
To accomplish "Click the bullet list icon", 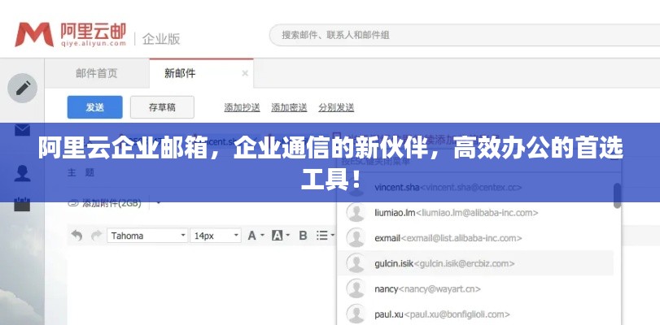I will point(322,236).
